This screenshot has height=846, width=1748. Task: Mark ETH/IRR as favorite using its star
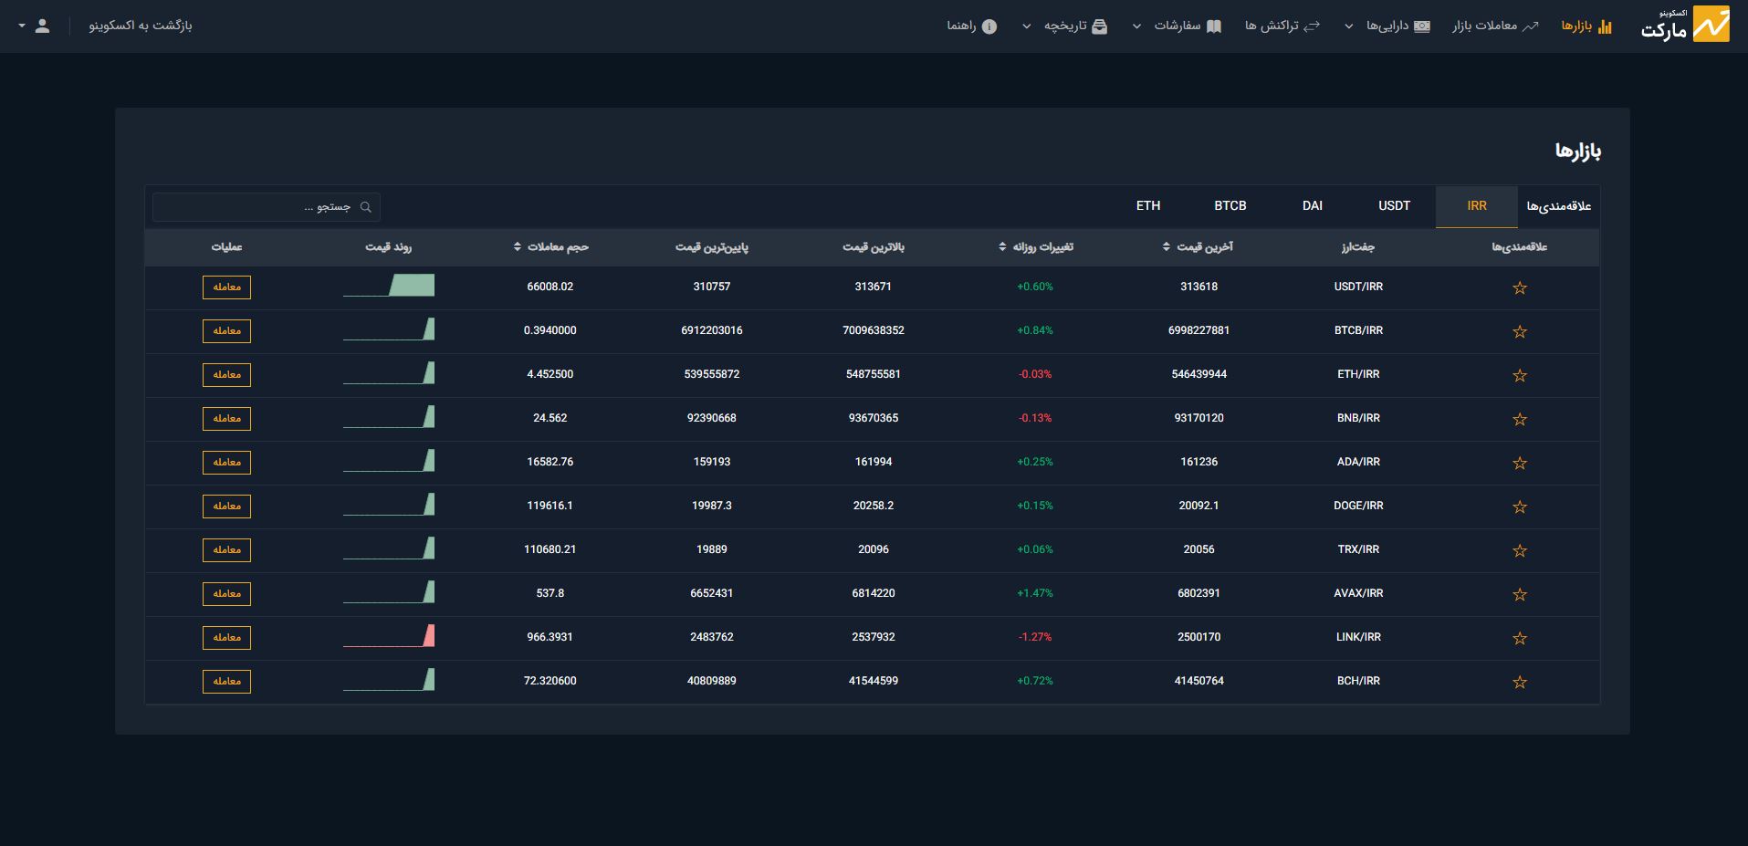[1520, 375]
